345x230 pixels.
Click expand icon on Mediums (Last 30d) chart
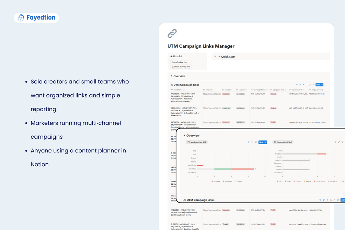tap(252, 142)
